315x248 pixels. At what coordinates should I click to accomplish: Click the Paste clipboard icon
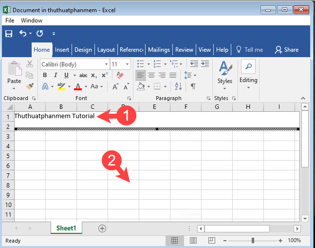[15, 68]
